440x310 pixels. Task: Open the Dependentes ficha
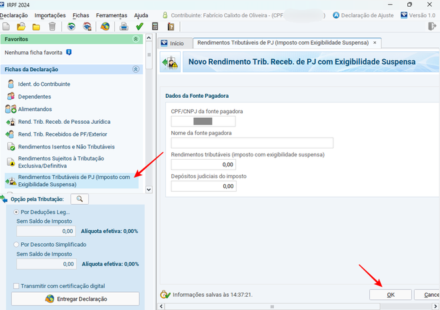(x=35, y=96)
